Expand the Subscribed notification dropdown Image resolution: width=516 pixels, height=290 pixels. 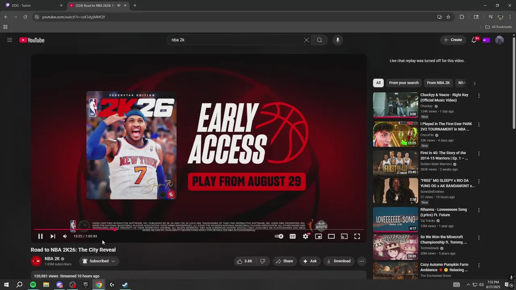click(x=99, y=261)
